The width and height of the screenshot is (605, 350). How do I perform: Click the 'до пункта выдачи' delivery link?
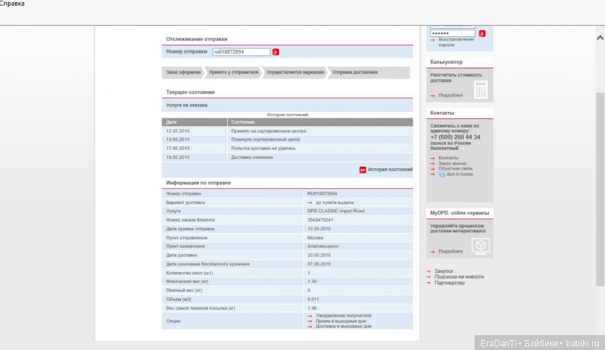pyautogui.click(x=334, y=202)
